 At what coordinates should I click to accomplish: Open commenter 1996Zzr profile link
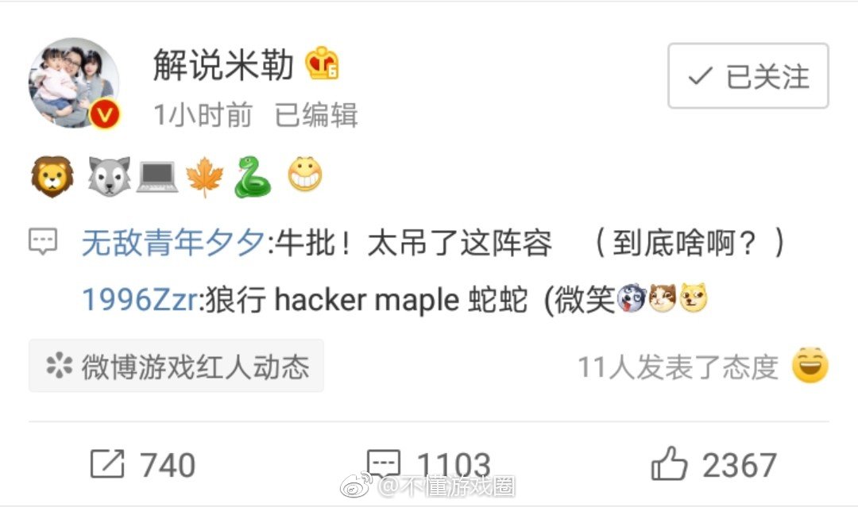coord(140,299)
